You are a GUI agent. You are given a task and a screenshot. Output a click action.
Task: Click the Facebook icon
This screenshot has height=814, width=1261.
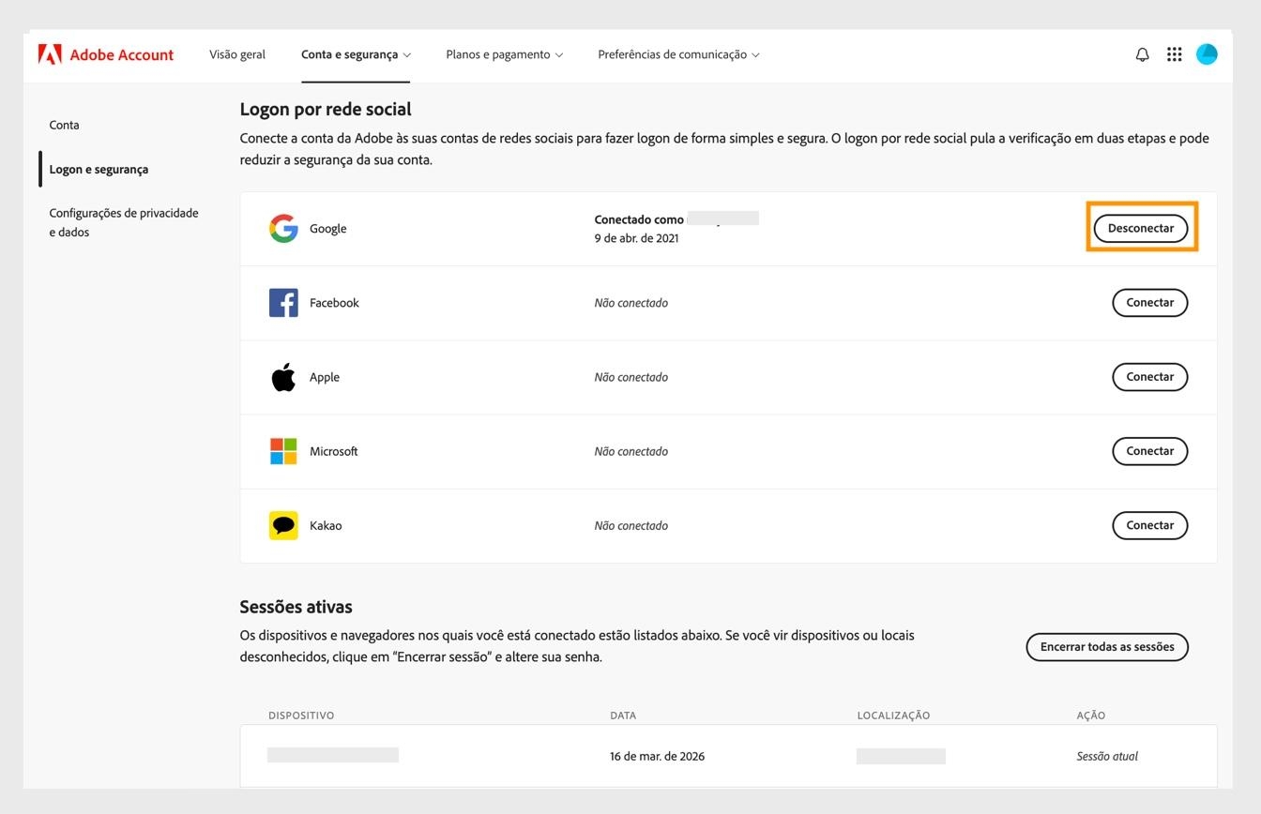tap(282, 302)
